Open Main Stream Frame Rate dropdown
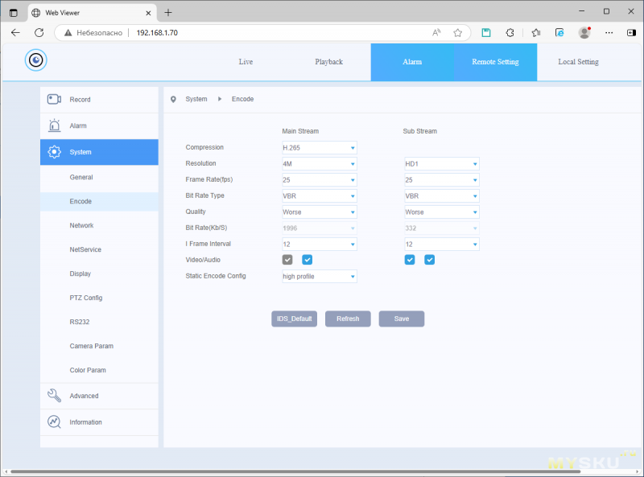Image resolution: width=644 pixels, height=477 pixels. point(319,180)
